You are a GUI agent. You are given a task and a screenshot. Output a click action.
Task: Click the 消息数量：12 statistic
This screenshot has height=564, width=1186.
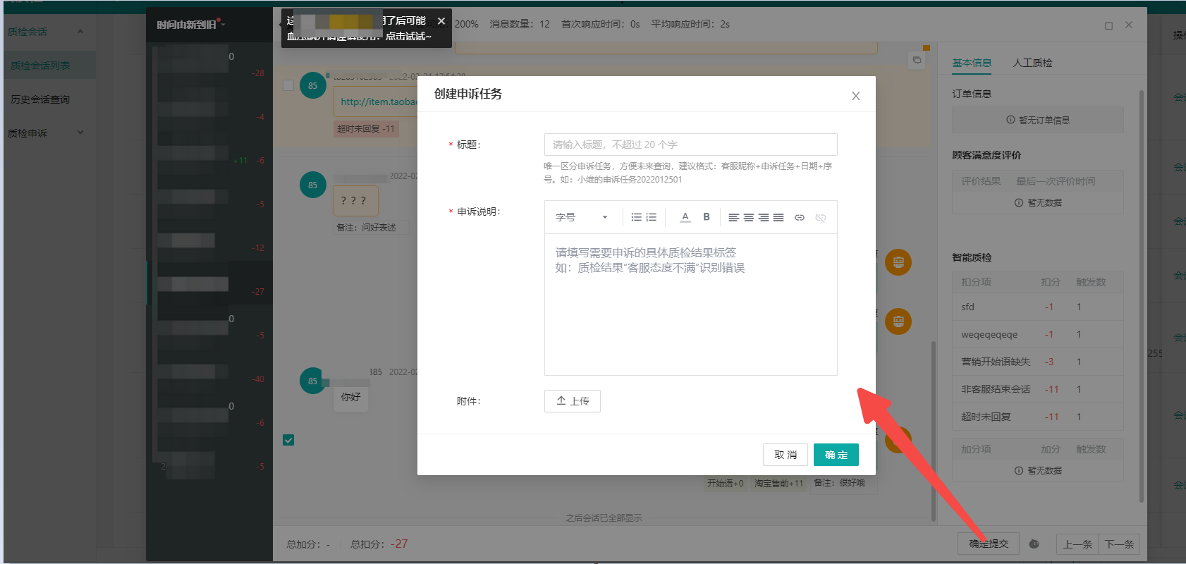coord(520,24)
